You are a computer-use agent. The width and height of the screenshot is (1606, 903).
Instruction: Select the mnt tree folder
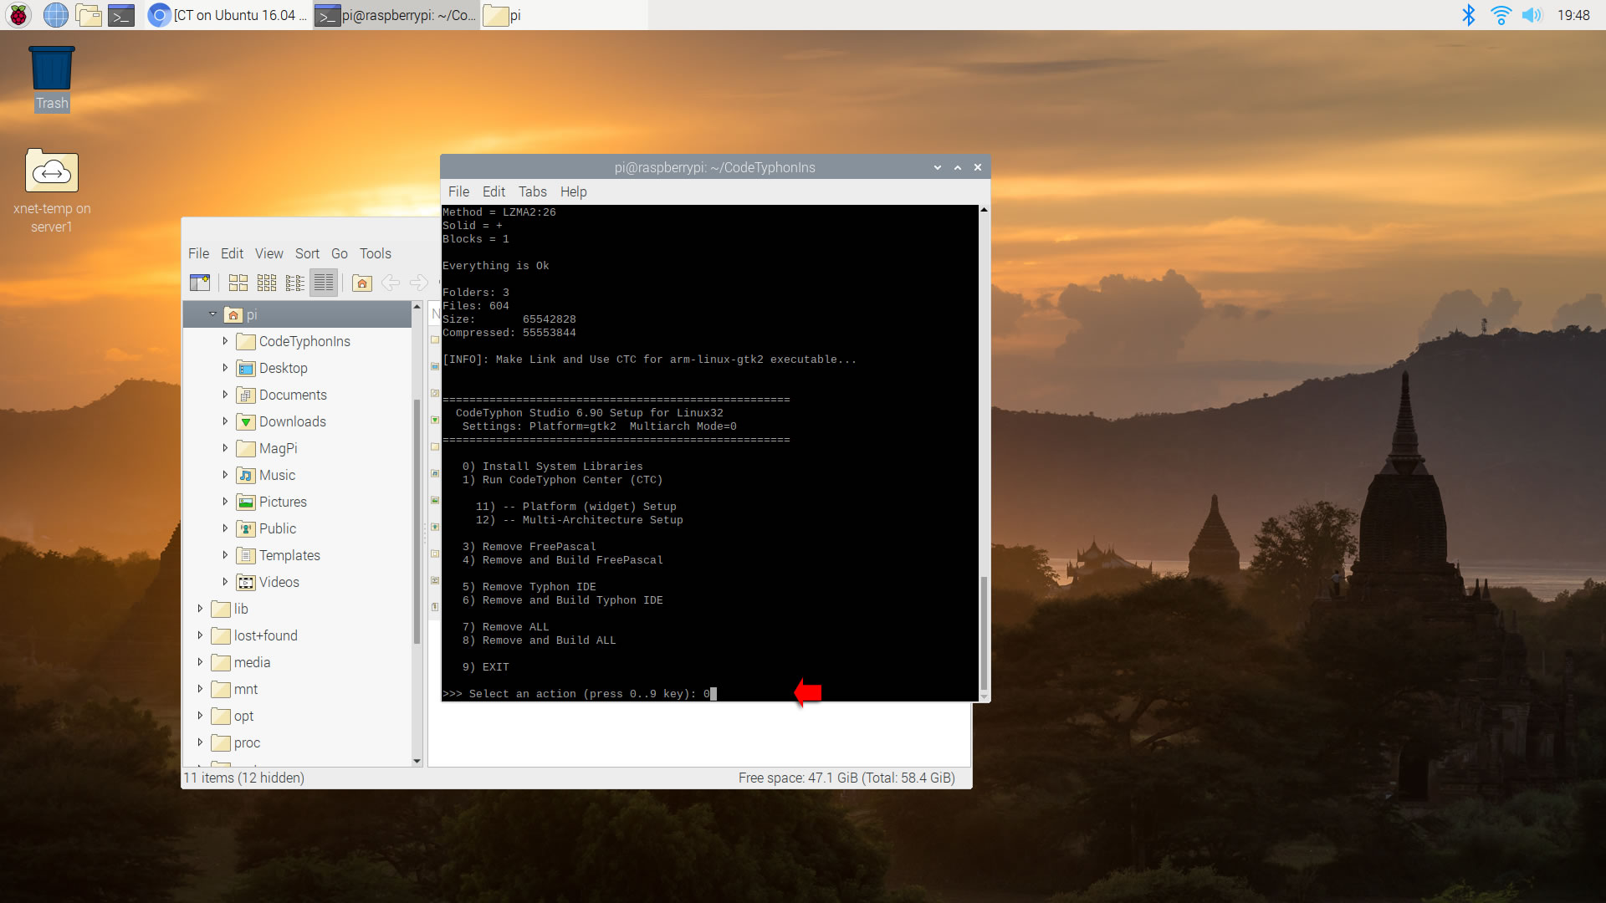click(234, 689)
